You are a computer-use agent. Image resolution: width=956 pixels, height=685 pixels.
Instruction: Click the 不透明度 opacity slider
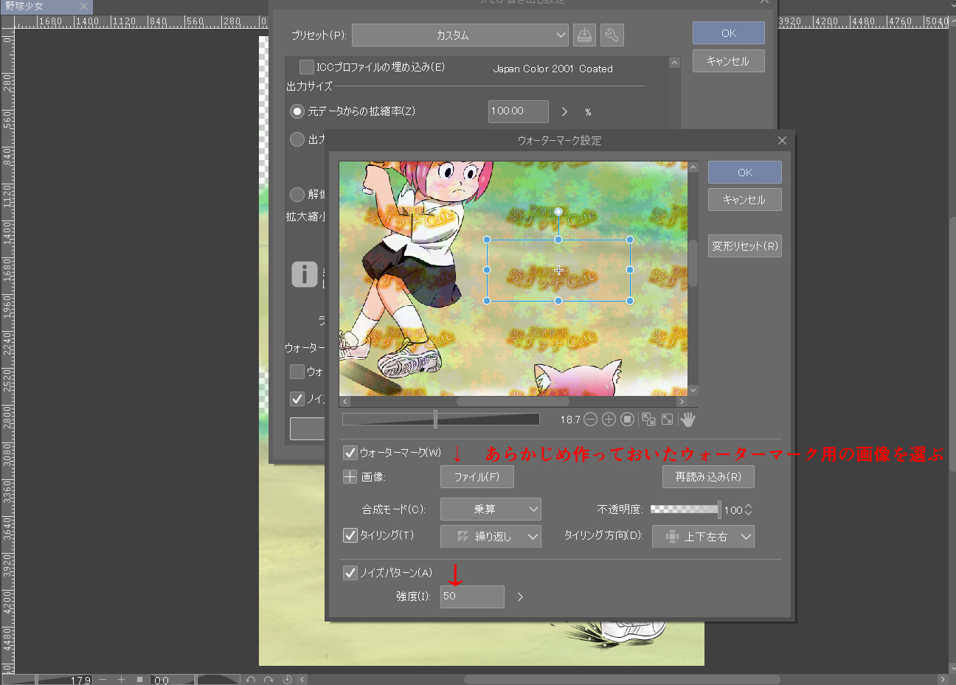point(685,510)
